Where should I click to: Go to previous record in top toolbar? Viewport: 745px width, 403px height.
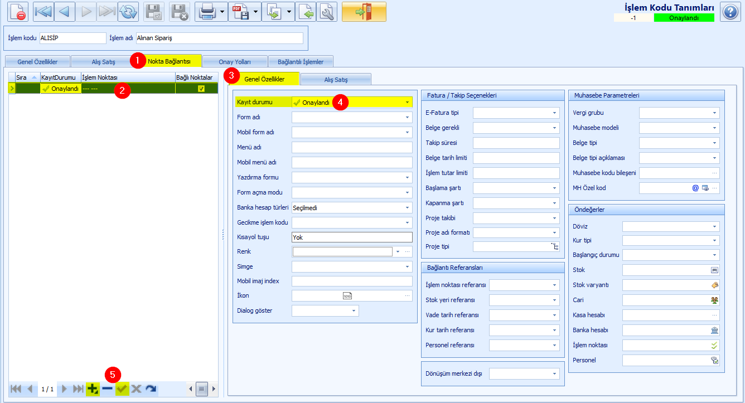pos(66,12)
